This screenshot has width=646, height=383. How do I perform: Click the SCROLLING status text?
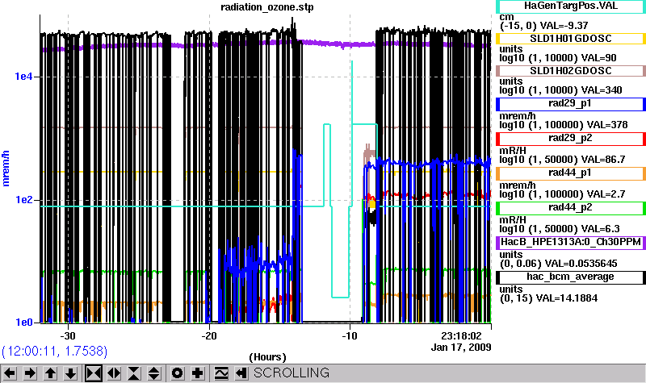tap(292, 373)
